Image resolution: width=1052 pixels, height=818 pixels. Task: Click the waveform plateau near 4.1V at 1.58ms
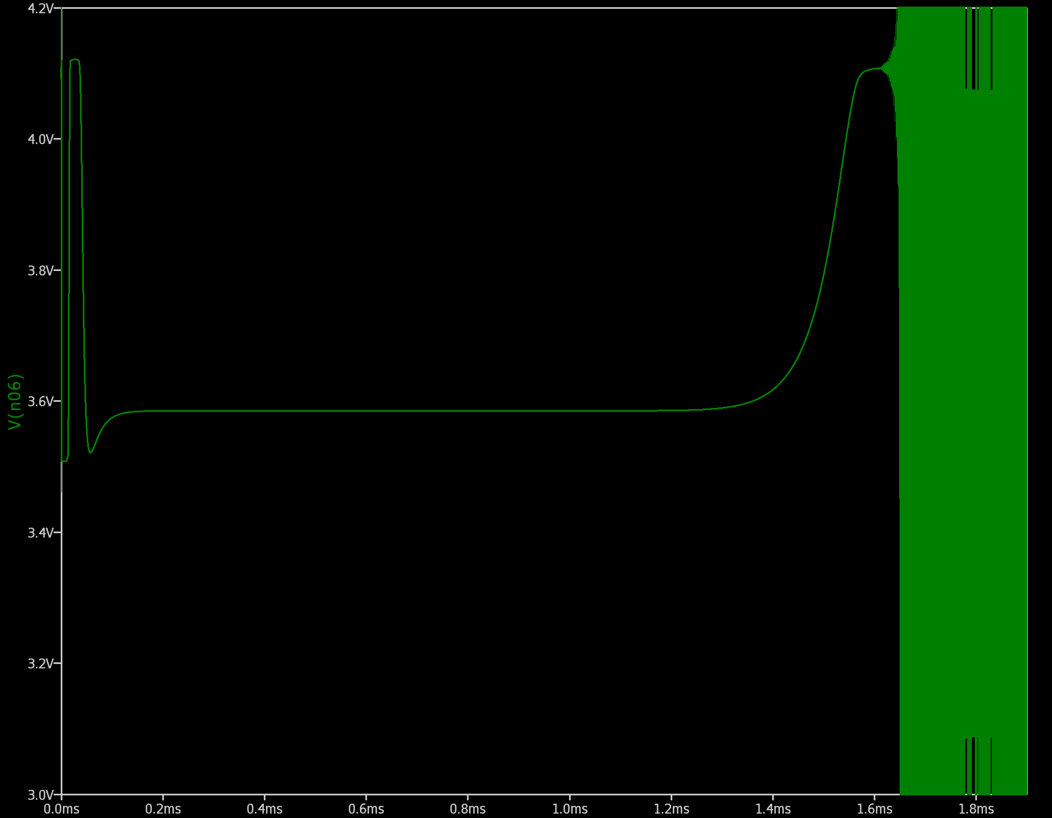tap(871, 70)
